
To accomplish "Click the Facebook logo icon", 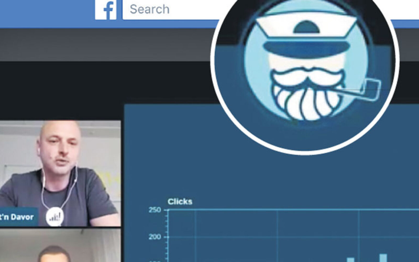I will (x=106, y=10).
